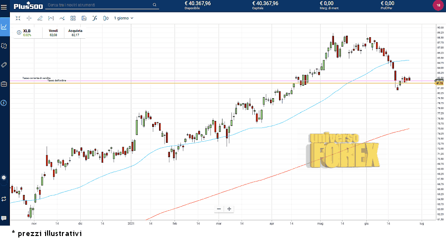446x239 pixels.
Task: Open the candlestick chart type selector
Action: click(106, 18)
